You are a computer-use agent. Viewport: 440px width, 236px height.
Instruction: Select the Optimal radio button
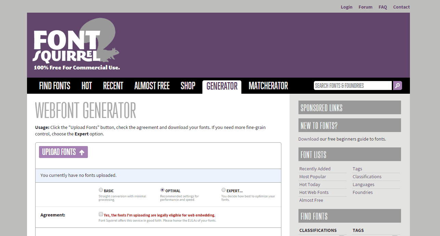(162, 190)
